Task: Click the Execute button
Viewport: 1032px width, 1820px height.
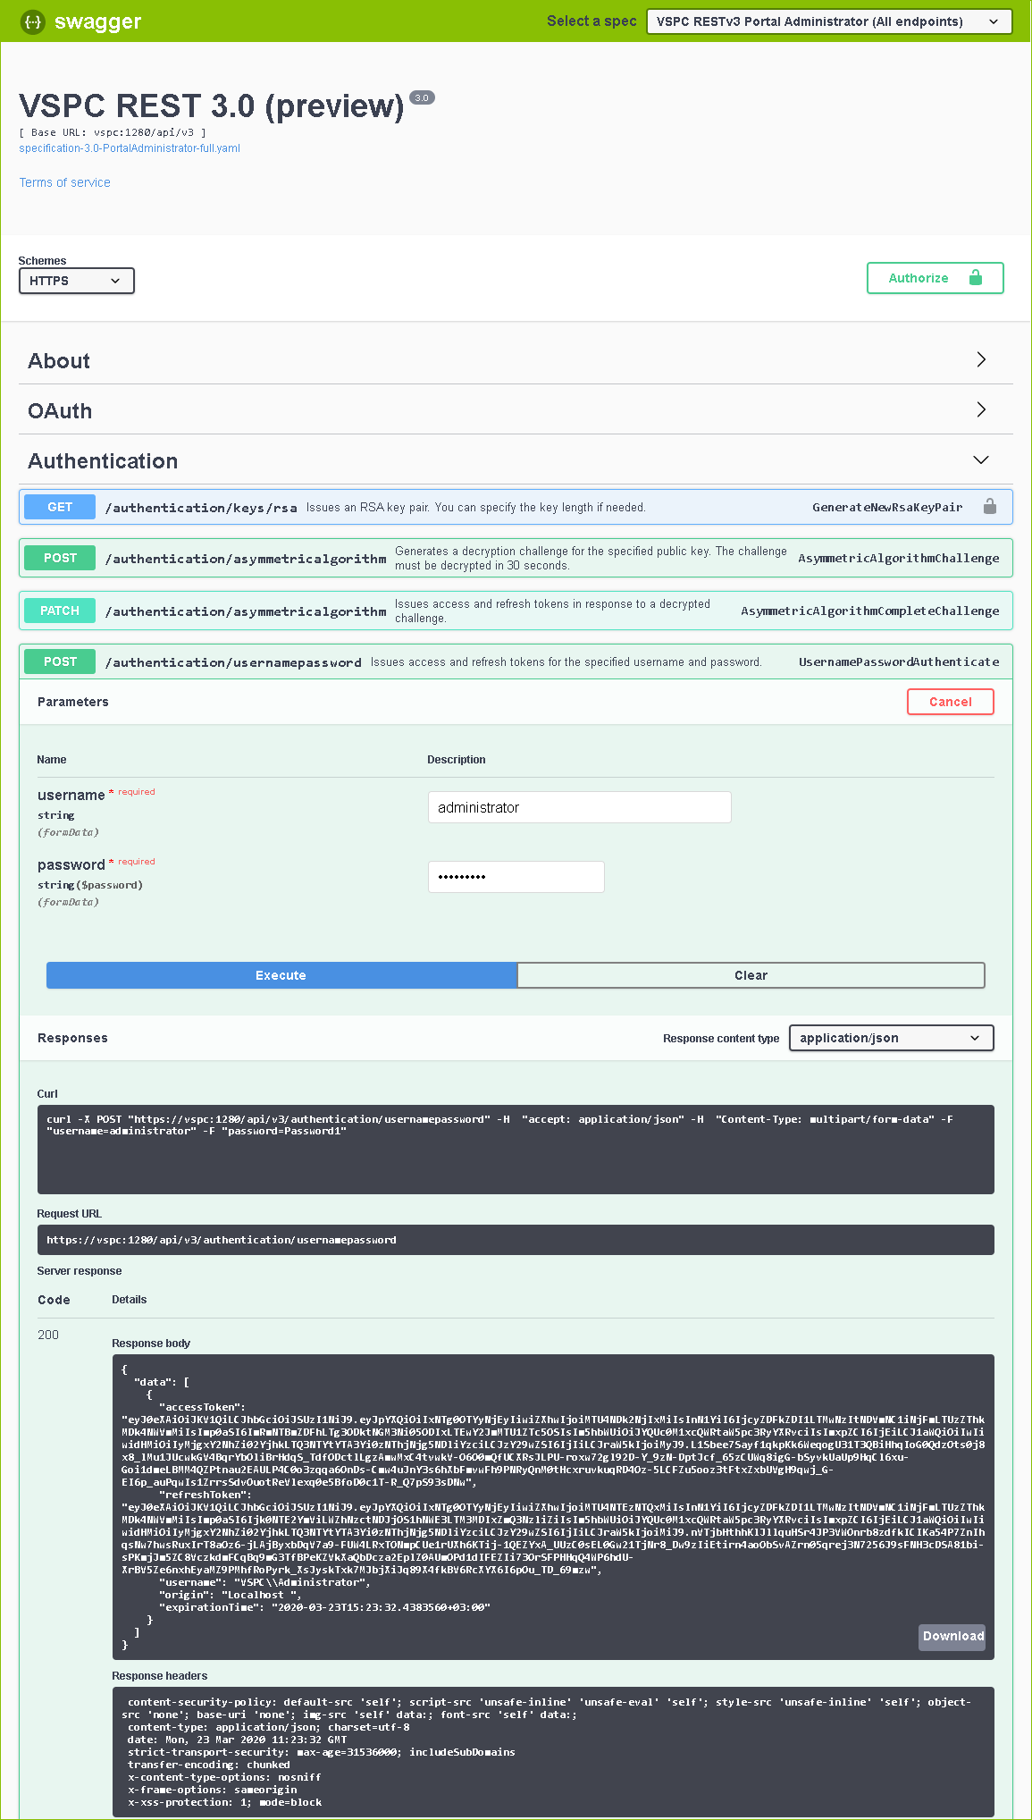Action: point(281,975)
